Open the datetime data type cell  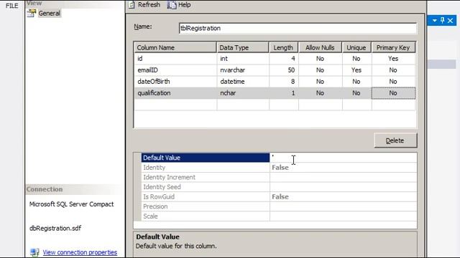pos(243,81)
